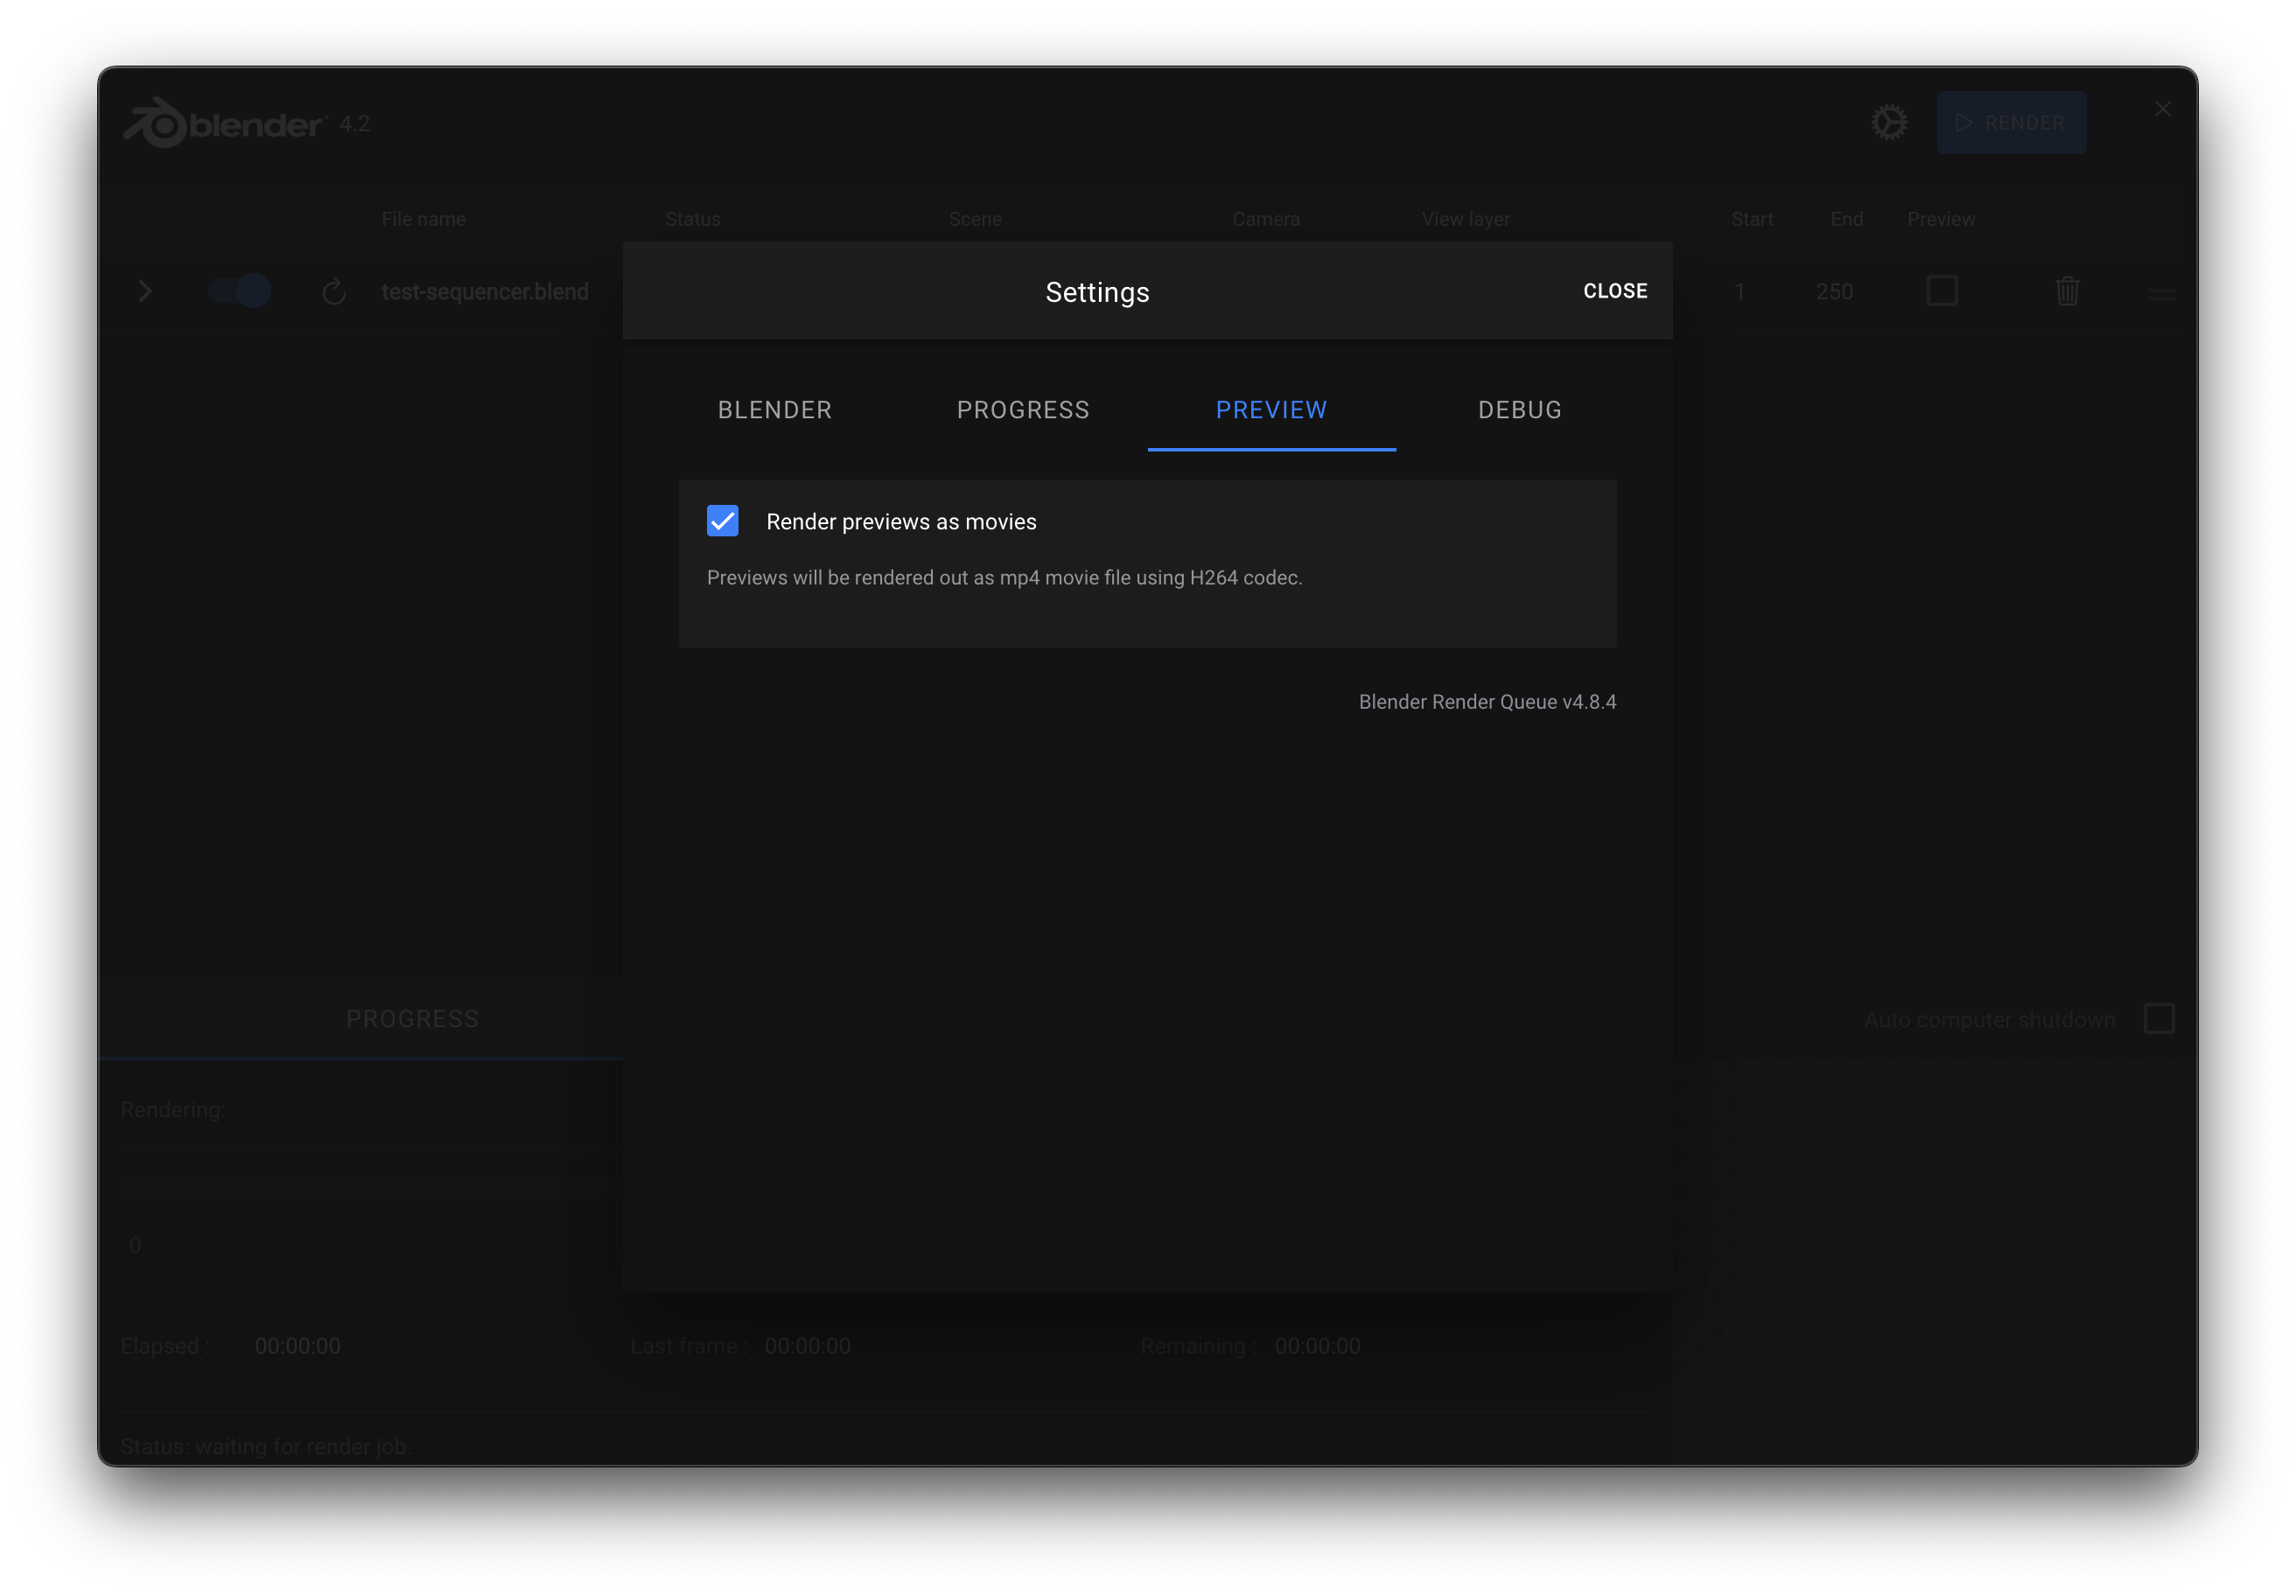Switch to the Progress settings tab
The image size is (2296, 1596).
[1023, 410]
